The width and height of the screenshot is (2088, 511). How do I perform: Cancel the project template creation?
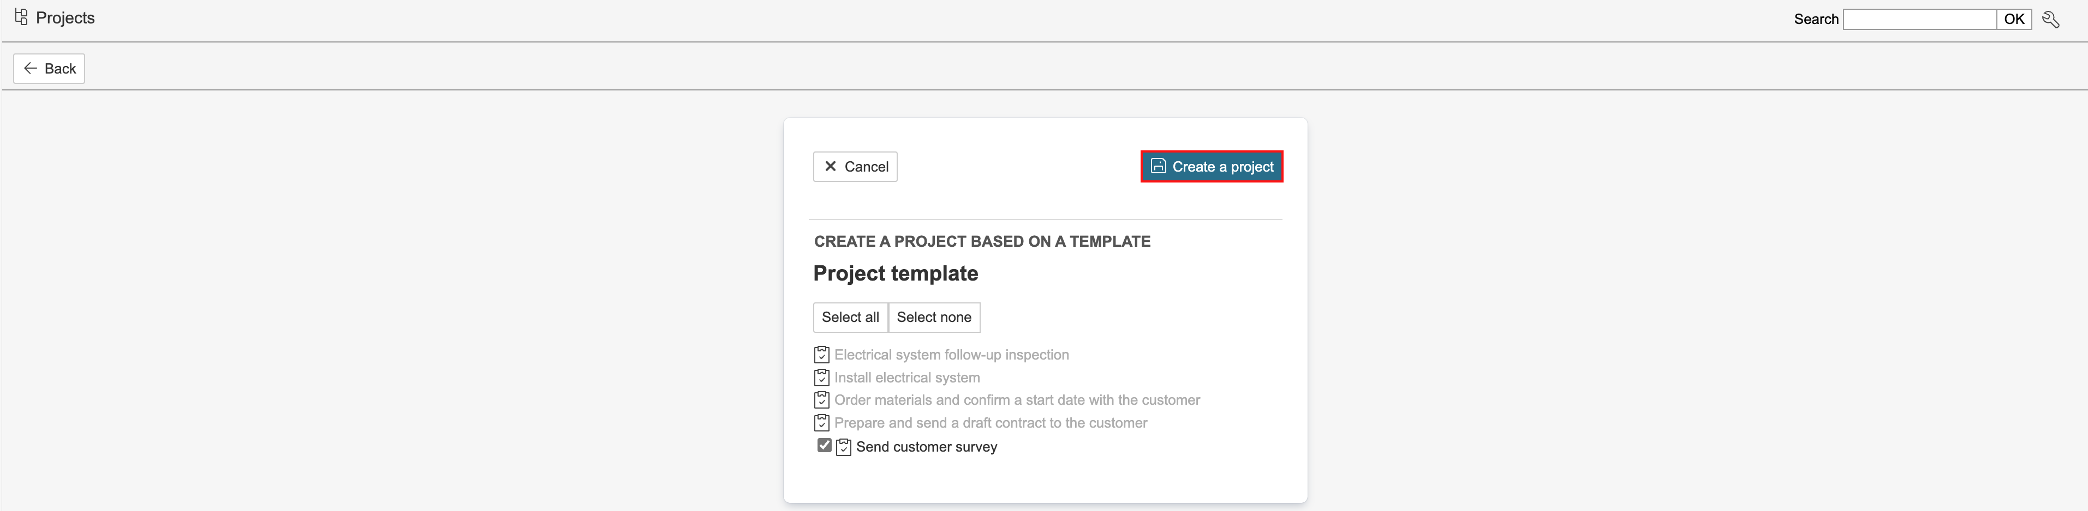[x=855, y=167]
